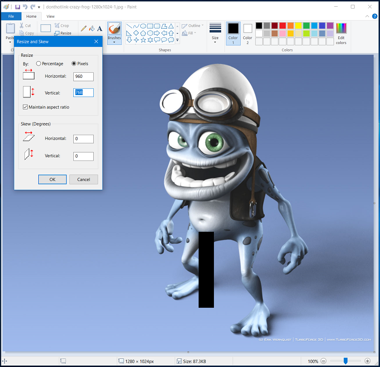
Task: Select the Left arrow shape
Action: [164, 33]
